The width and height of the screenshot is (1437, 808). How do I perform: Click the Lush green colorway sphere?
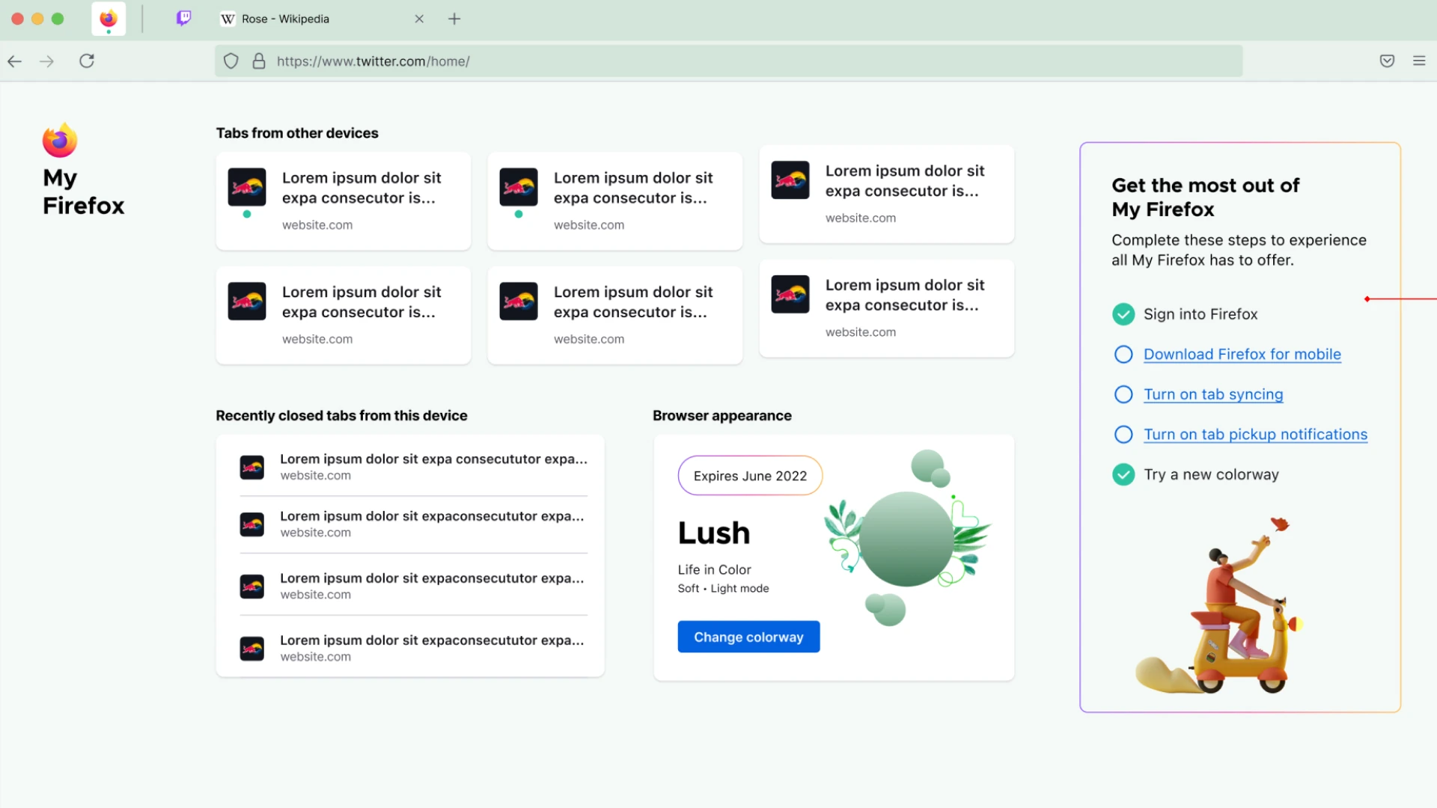[x=906, y=539]
